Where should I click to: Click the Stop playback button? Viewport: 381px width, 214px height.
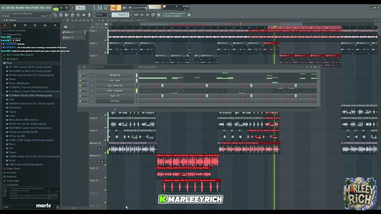[x=67, y=8]
